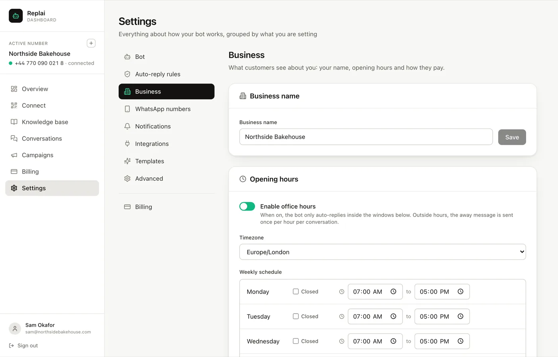
Task: Open the Integrations settings section
Action: pyautogui.click(x=167, y=144)
